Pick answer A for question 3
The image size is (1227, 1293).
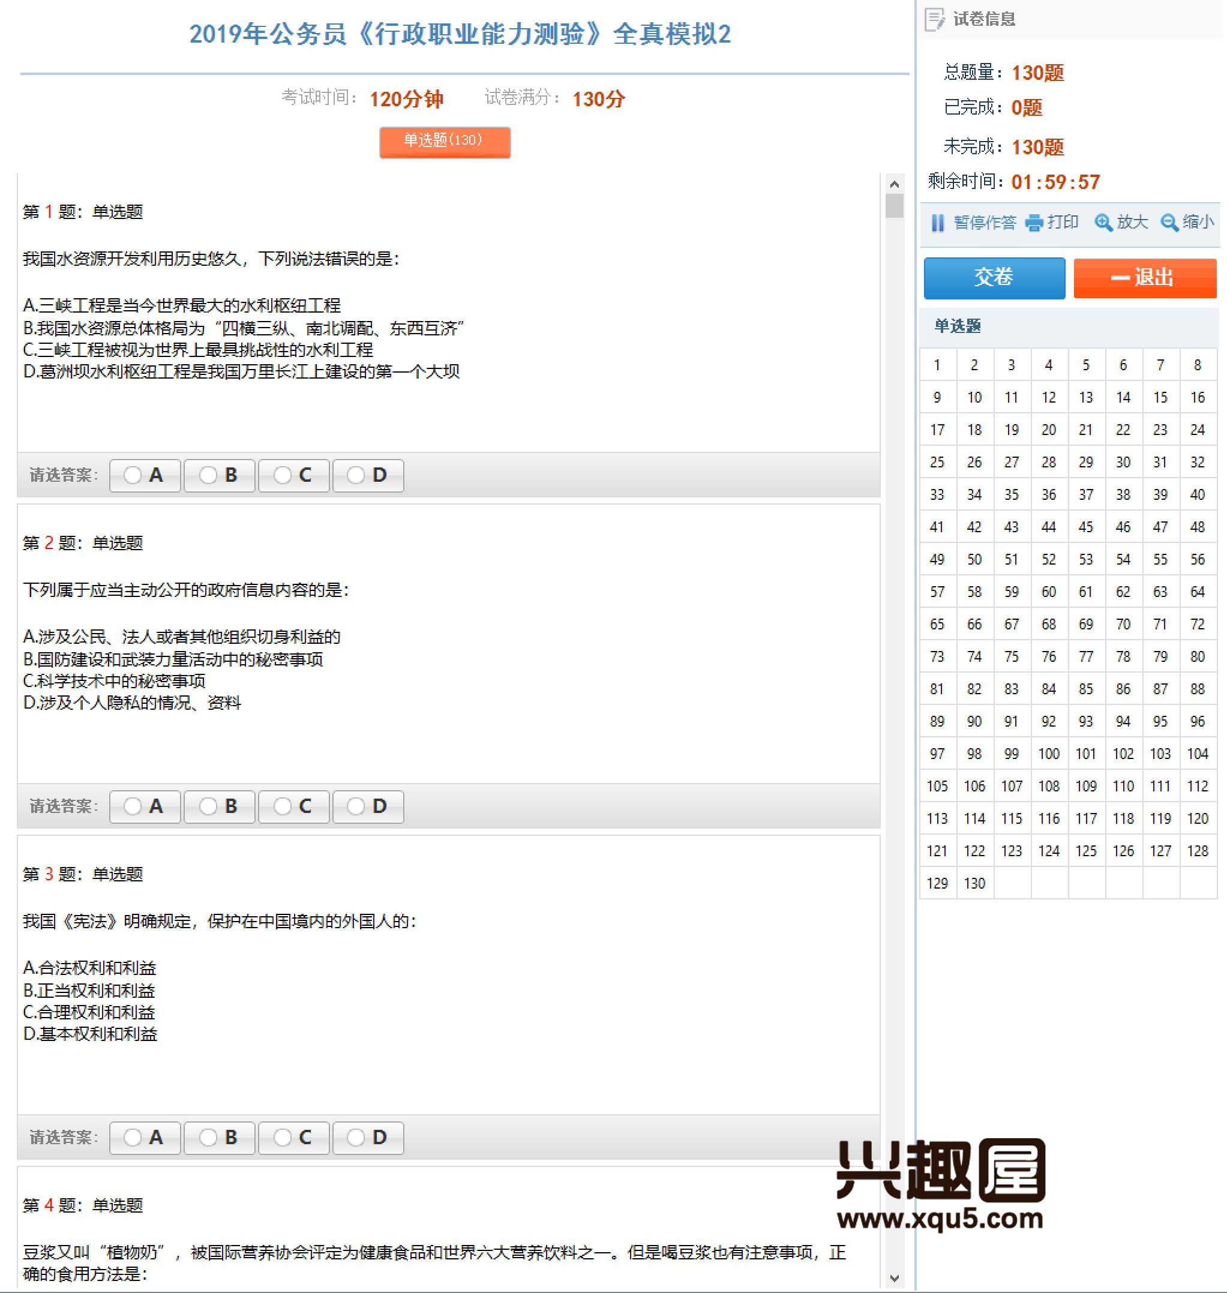tap(145, 1138)
